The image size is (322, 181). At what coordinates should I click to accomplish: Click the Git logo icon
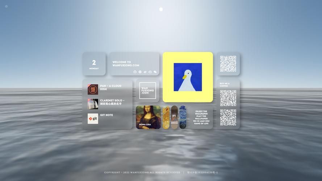93,119
